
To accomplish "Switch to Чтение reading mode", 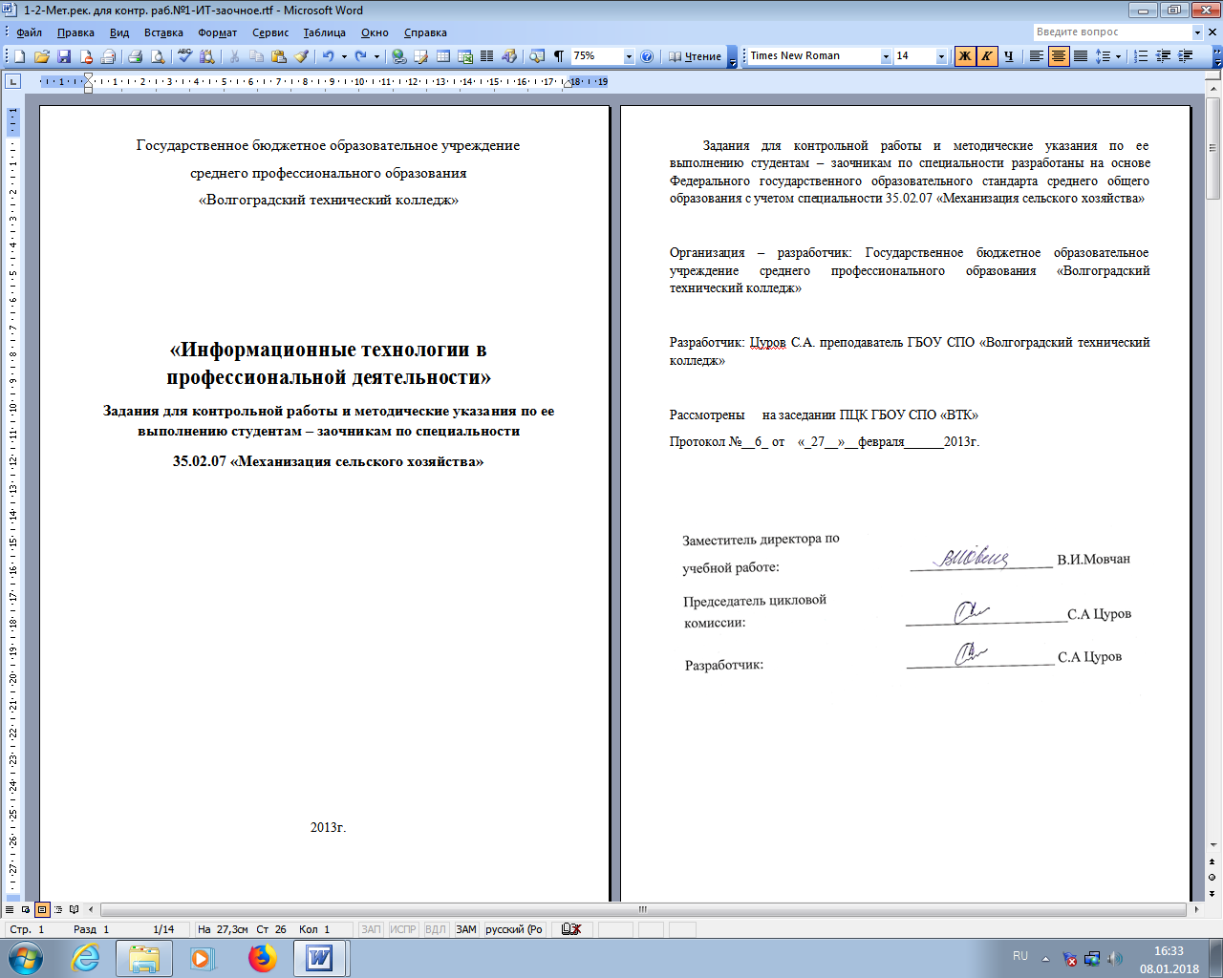I will (695, 56).
